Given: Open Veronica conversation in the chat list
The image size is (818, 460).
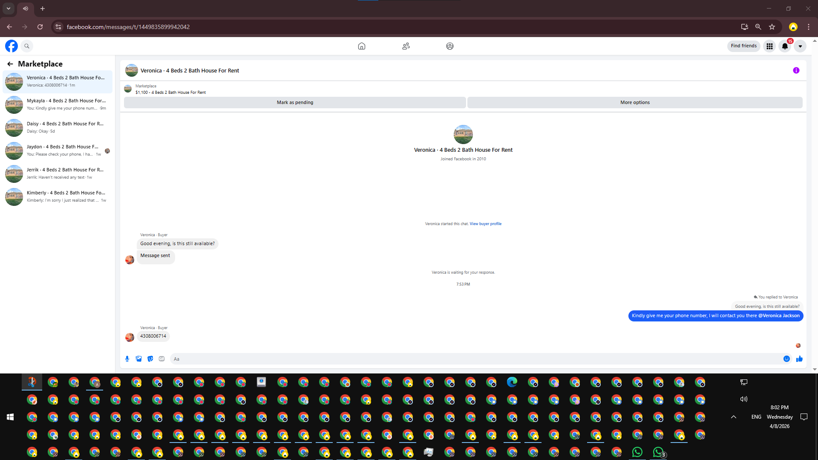Looking at the screenshot, I should (x=58, y=81).
